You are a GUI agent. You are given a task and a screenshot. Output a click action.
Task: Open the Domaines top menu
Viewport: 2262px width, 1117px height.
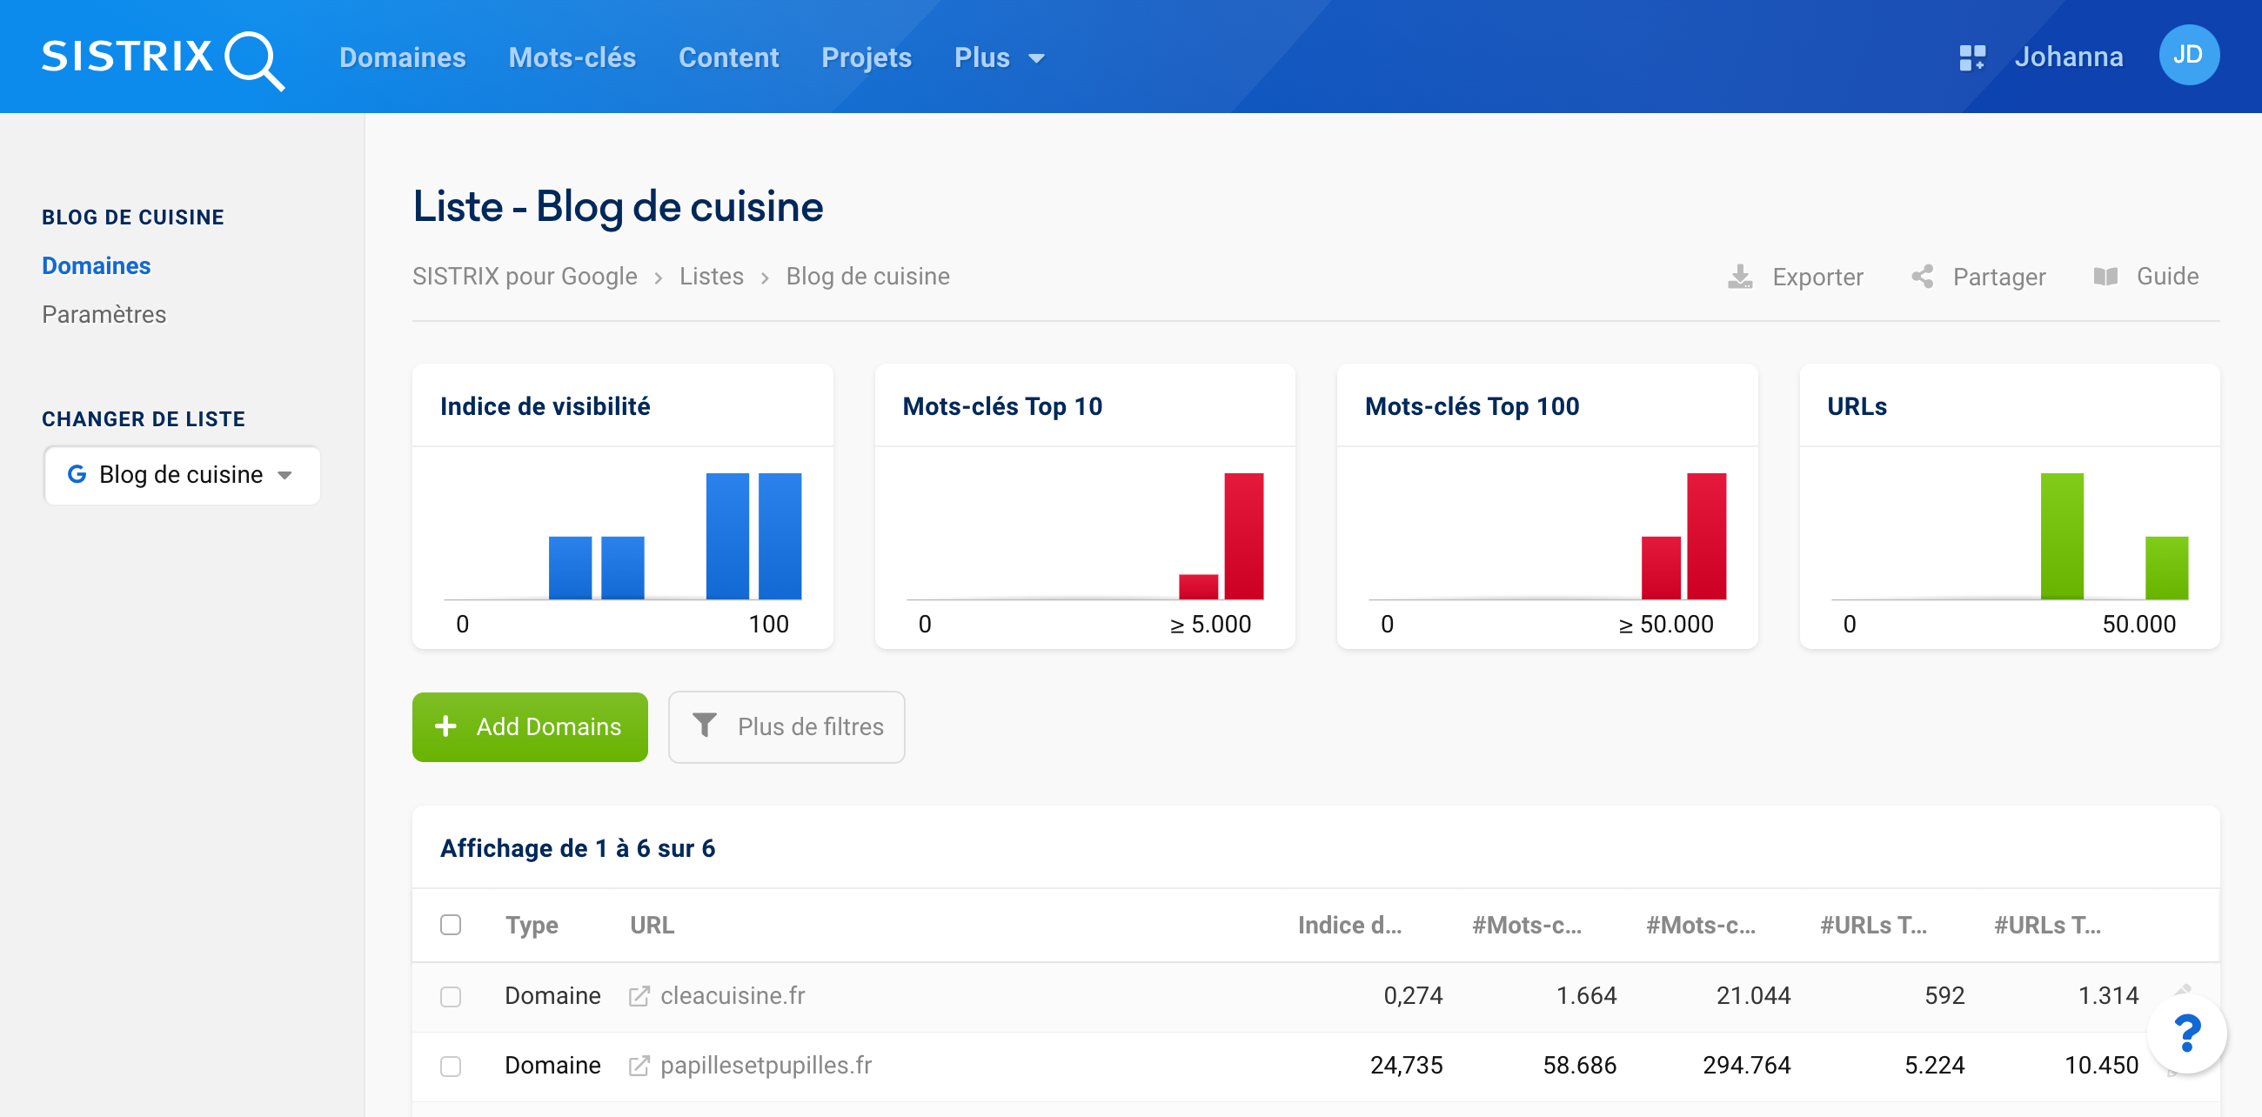point(402,58)
